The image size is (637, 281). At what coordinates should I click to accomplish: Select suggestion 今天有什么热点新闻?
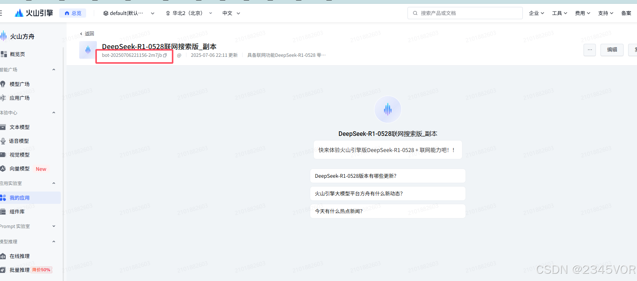tap(388, 211)
